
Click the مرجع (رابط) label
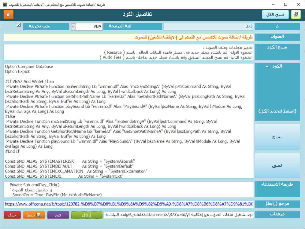pyautogui.click(x=277, y=204)
